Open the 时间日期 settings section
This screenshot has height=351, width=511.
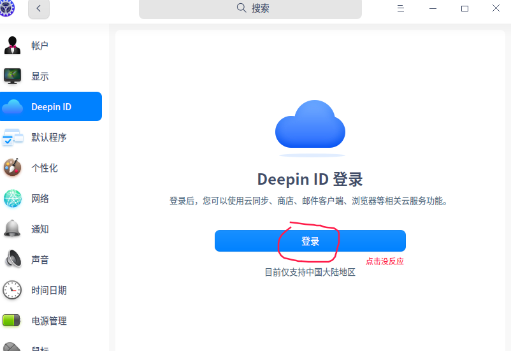point(49,290)
